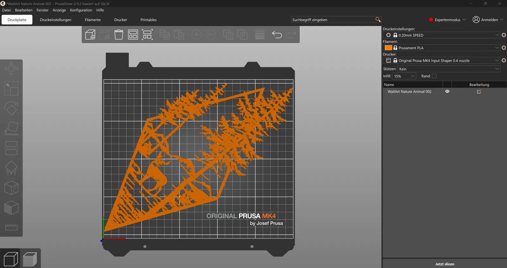Image resolution: width=507 pixels, height=268 pixels.
Task: Switch to the Druckplatte tab
Action: pos(17,20)
